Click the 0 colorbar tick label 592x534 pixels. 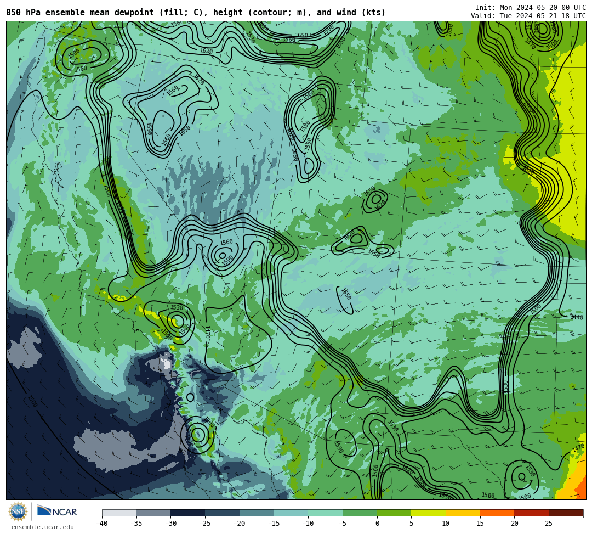[x=377, y=524]
